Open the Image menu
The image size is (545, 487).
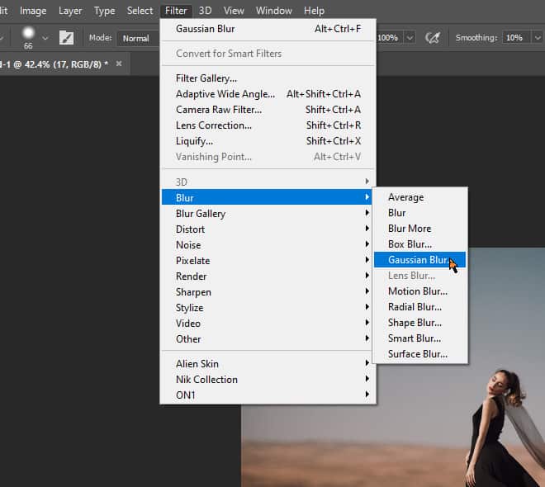pyautogui.click(x=33, y=11)
